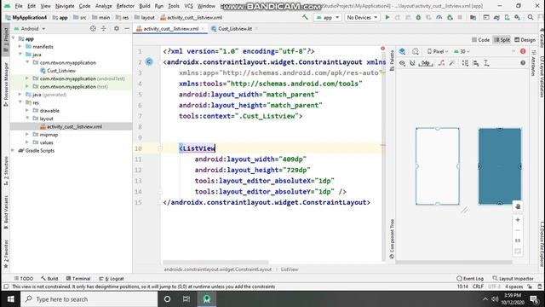Toggle autoconnect magnet icon
The image size is (545, 307).
[x=412, y=63]
